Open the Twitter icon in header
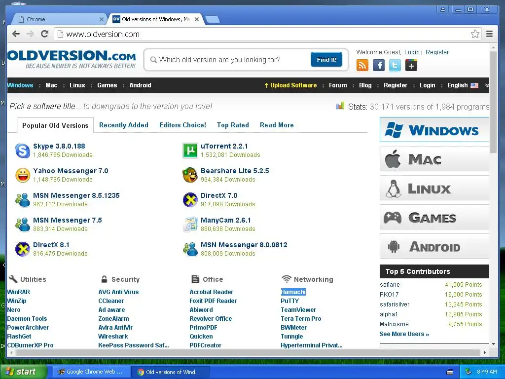Viewport: 505px width, 379px height. click(x=395, y=66)
